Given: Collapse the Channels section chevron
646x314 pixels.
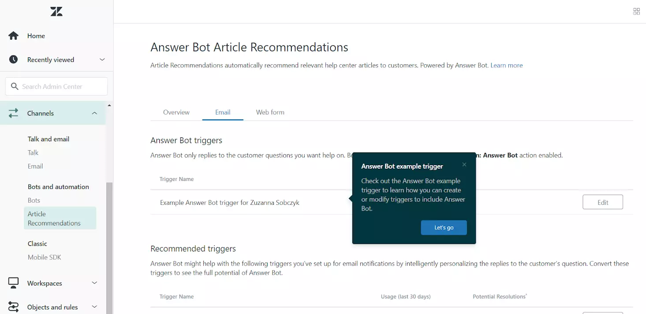Looking at the screenshot, I should coord(94,113).
